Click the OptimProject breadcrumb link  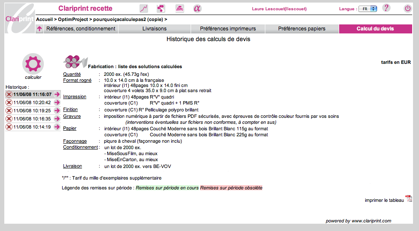coord(73,19)
